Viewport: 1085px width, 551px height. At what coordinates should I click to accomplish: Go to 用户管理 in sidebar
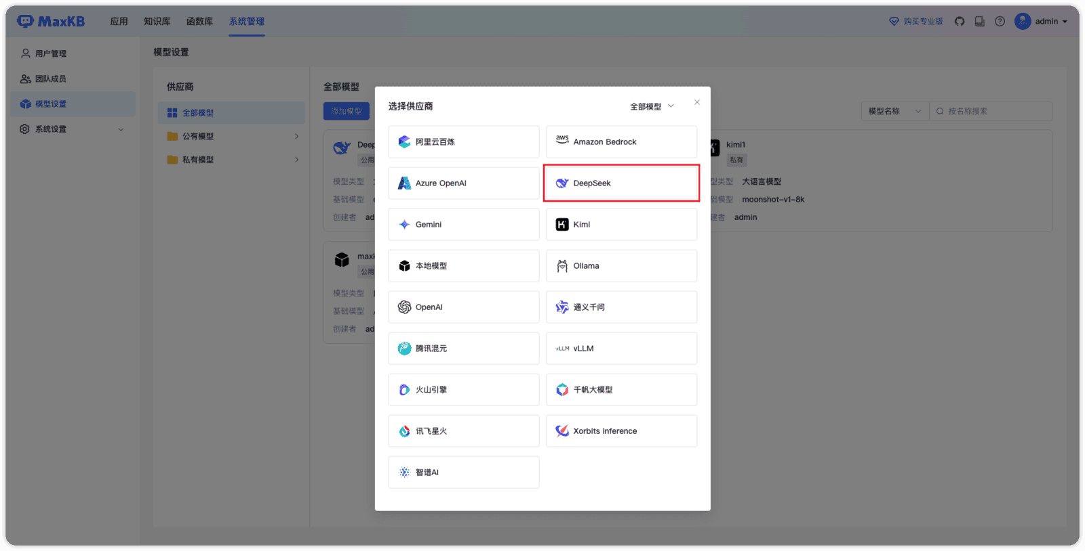pyautogui.click(x=71, y=53)
